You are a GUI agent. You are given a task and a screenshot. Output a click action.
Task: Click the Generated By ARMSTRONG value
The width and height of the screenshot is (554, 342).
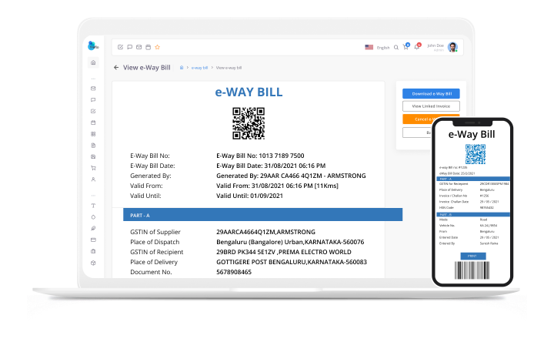(x=291, y=176)
